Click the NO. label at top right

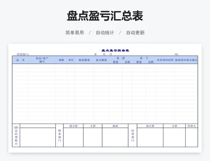click(176, 54)
